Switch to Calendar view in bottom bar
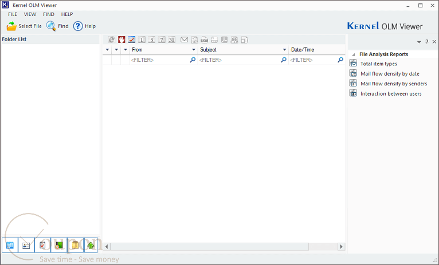This screenshot has width=439, height=265. click(x=10, y=245)
